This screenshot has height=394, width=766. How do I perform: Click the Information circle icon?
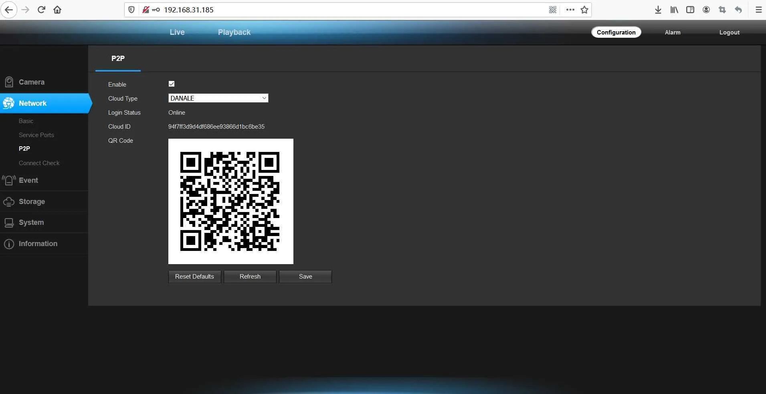coord(9,244)
